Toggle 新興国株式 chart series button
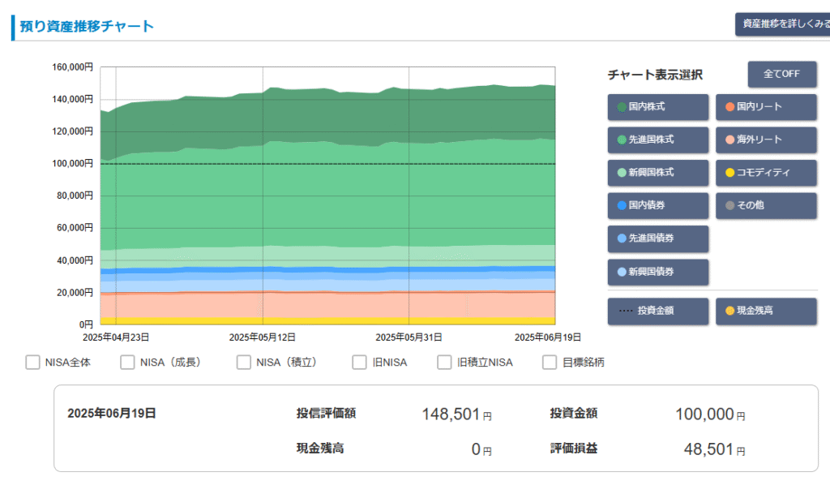830x481 pixels. click(657, 173)
